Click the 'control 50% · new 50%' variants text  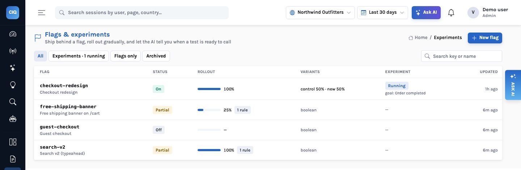pyautogui.click(x=323, y=89)
